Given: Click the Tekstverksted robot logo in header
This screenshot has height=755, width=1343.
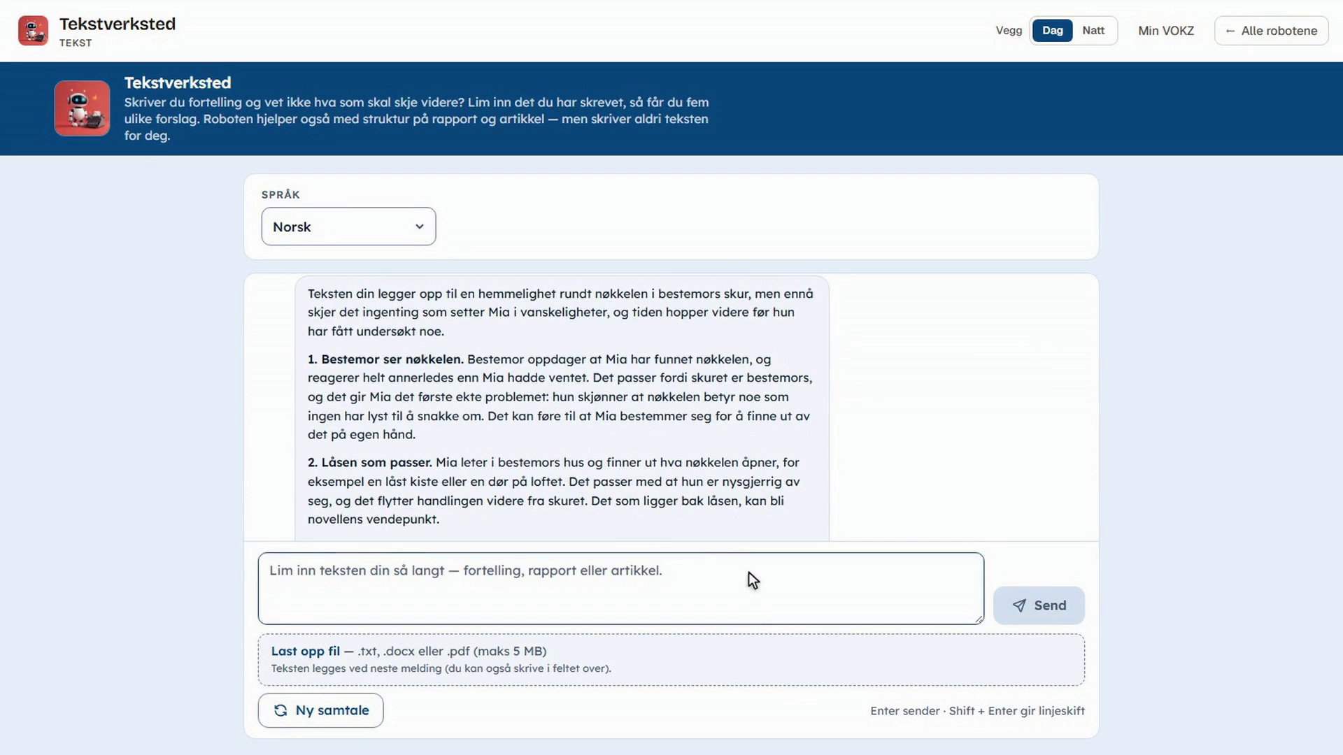Looking at the screenshot, I should click(x=33, y=31).
